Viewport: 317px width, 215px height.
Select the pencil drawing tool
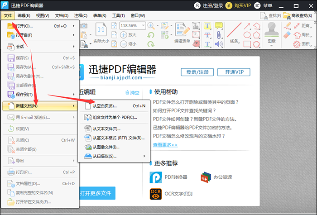click(x=287, y=26)
